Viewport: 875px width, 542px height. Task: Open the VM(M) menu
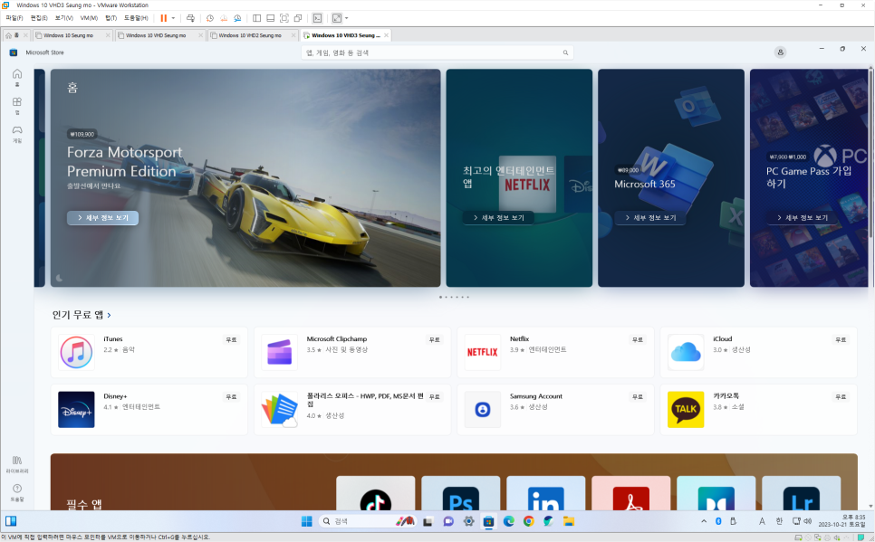(x=90, y=18)
